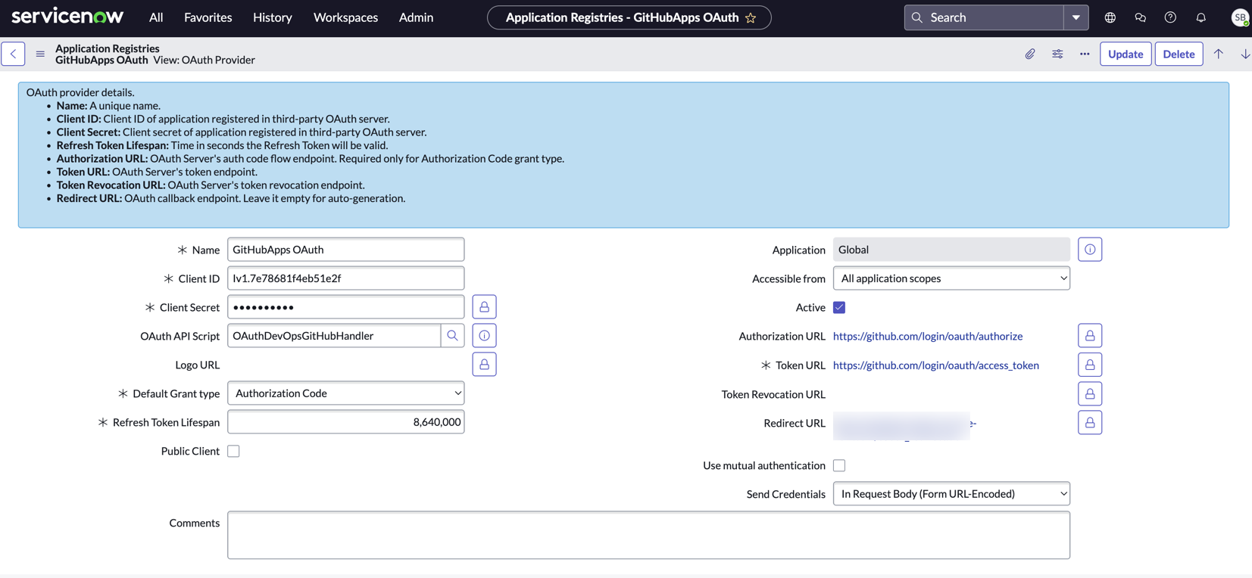Unlock the Token URL field
Screen dimensions: 1252x578
[1090, 365]
